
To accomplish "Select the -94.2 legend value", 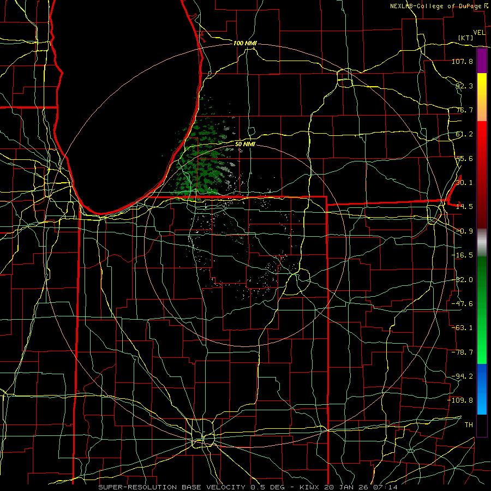I will point(462,376).
